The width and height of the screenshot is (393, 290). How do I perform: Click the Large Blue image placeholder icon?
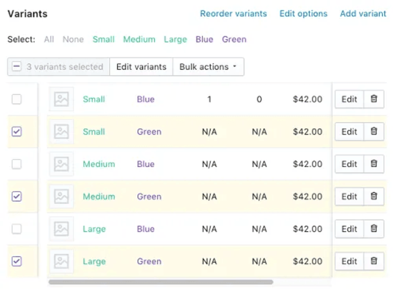click(x=61, y=229)
